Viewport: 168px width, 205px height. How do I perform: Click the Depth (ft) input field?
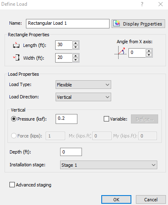pyautogui.click(x=71, y=152)
